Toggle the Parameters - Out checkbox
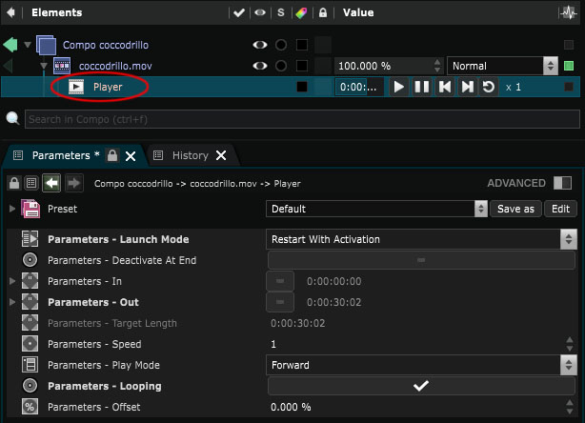Image resolution: width=585 pixels, height=423 pixels. (280, 302)
